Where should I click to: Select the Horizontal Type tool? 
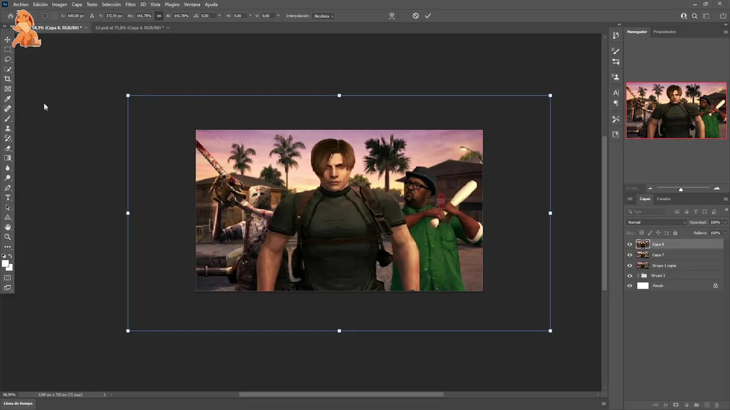point(8,198)
